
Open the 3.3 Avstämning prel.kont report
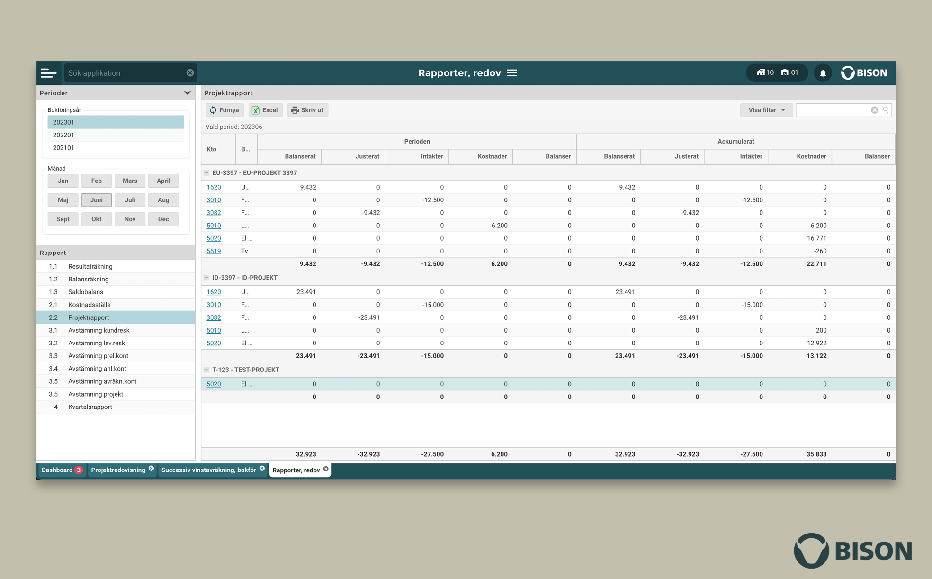[116, 356]
